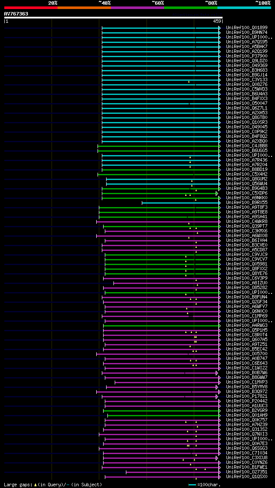Click the purple ~60% identity legend segment
This screenshot has height=488, width=275.
coord(137,7)
